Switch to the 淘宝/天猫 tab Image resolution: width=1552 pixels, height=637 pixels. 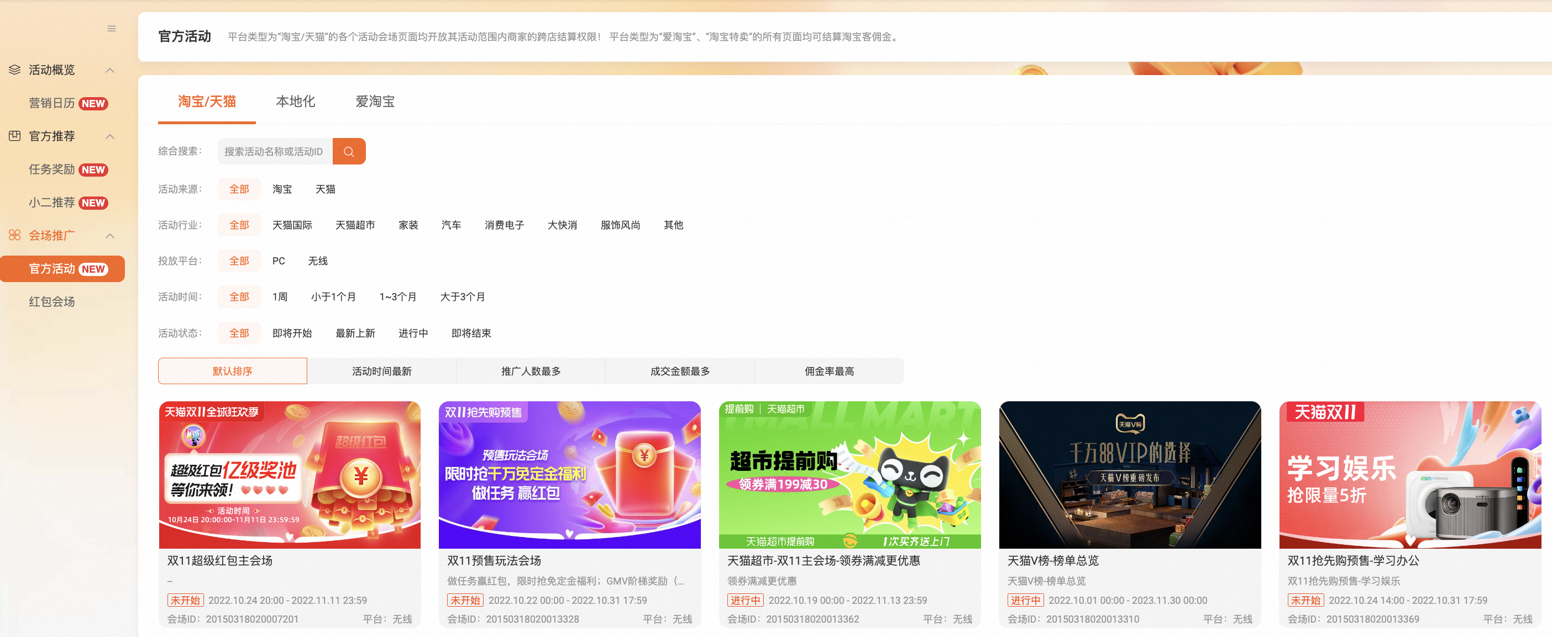pyautogui.click(x=207, y=101)
